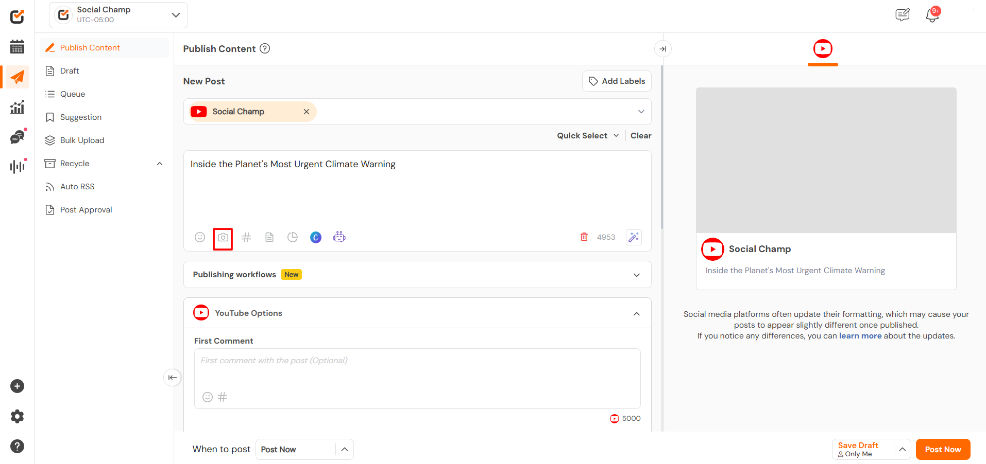Click the camera media upload icon

point(223,238)
